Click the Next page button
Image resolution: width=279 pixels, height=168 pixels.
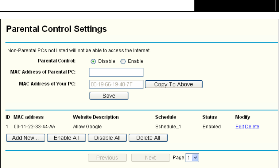pyautogui.click(x=151, y=158)
